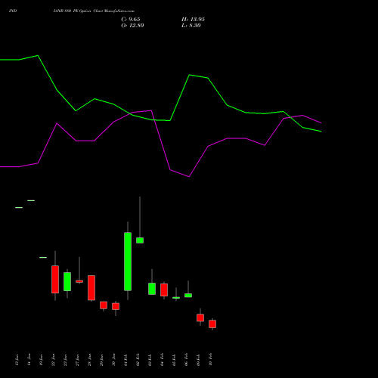
Task: Click the red candle above 10 Feb
Action: click(212, 324)
